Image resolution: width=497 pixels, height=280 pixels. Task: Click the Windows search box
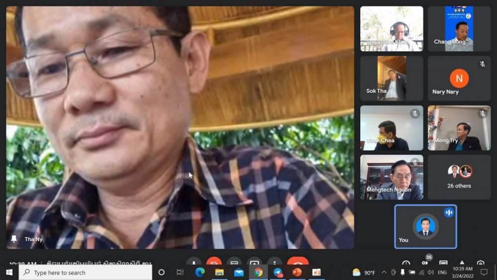click(x=85, y=272)
